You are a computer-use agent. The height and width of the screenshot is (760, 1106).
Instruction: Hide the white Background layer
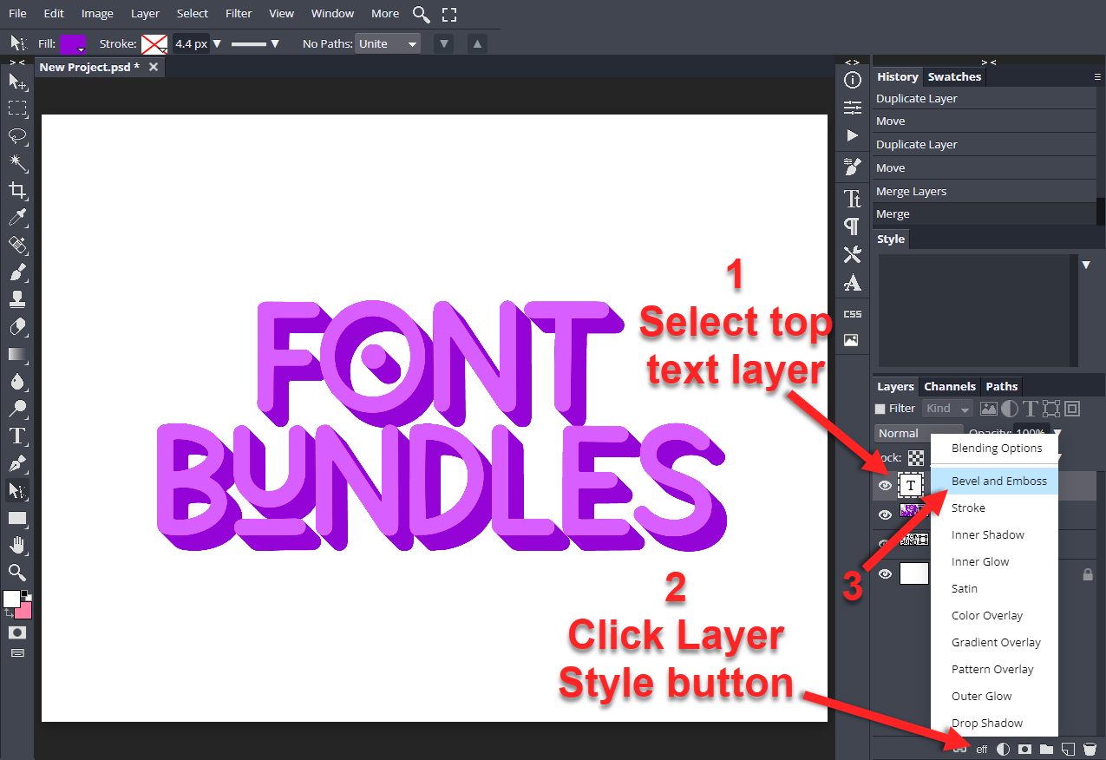tap(885, 574)
